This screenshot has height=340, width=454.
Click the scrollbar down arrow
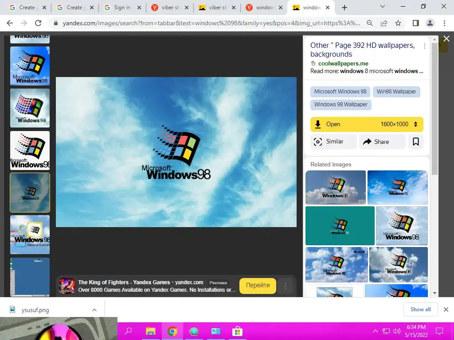click(434, 293)
